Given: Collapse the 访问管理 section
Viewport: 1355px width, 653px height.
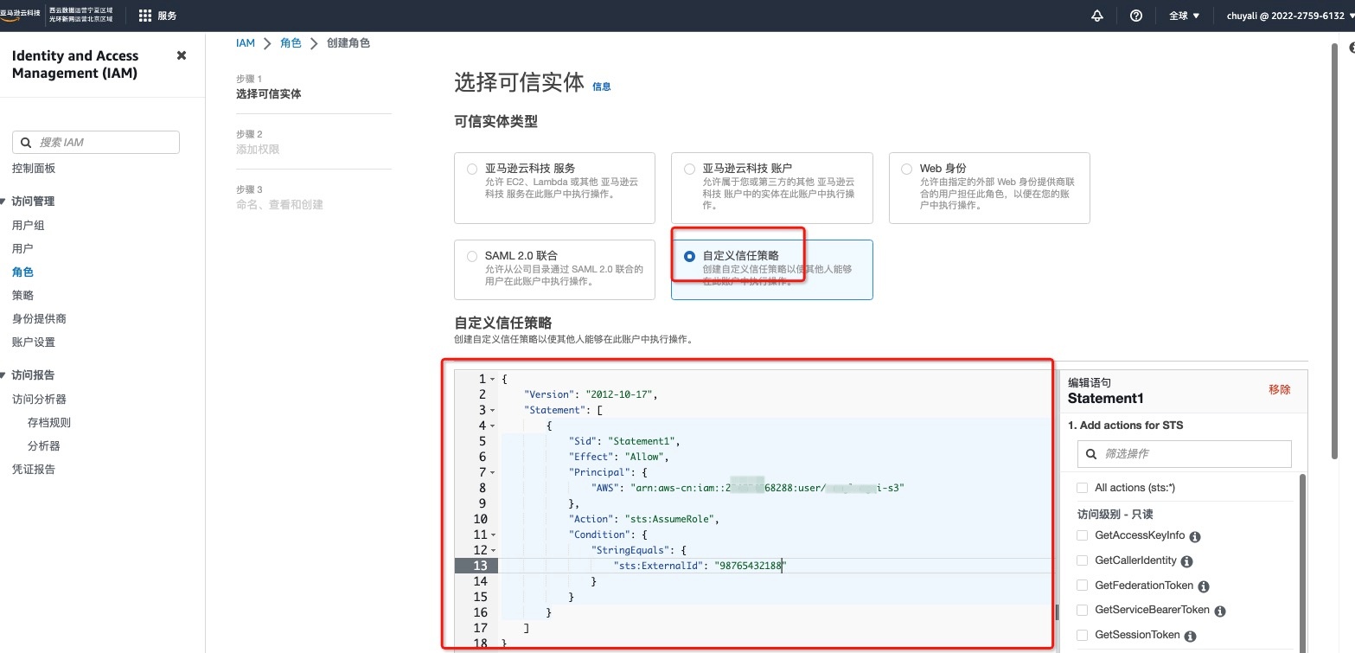Looking at the screenshot, I should pos(4,202).
